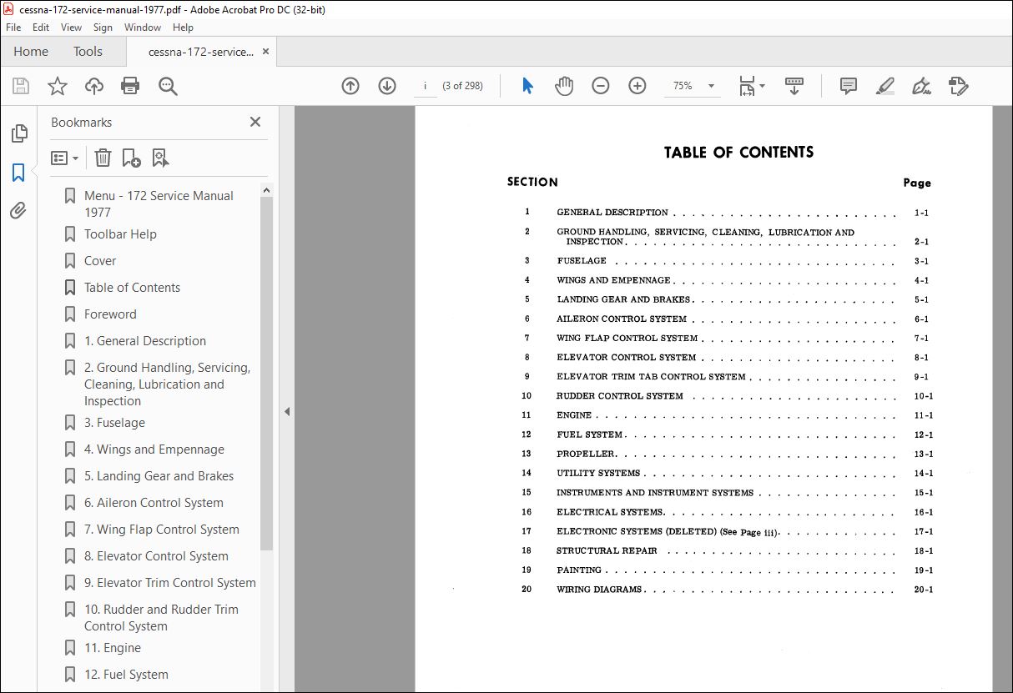Viewport: 1013px width, 693px height.
Task: Choose the Selection arrow tool
Action: point(527,86)
